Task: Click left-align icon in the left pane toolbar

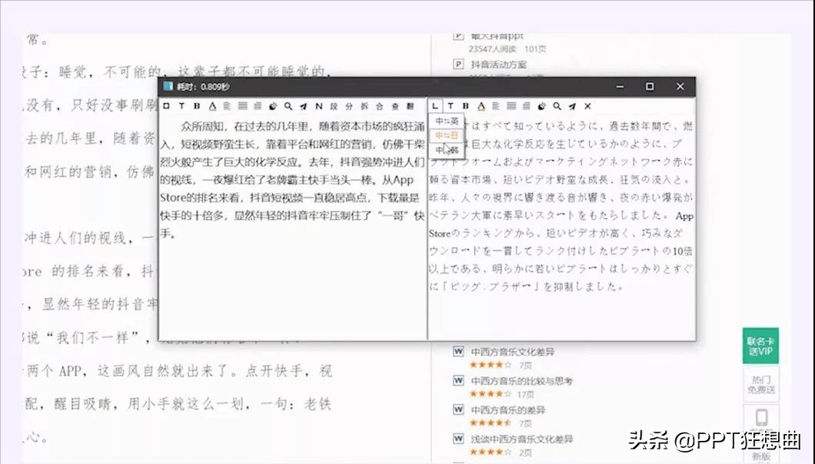Action: coord(227,106)
